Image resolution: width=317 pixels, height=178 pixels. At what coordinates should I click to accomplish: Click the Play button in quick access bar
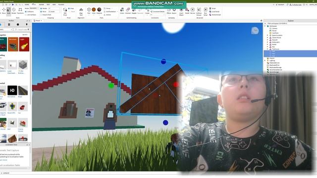[x=13, y=4]
